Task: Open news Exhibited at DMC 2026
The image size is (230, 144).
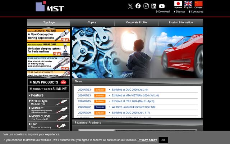Action: tap(129, 90)
